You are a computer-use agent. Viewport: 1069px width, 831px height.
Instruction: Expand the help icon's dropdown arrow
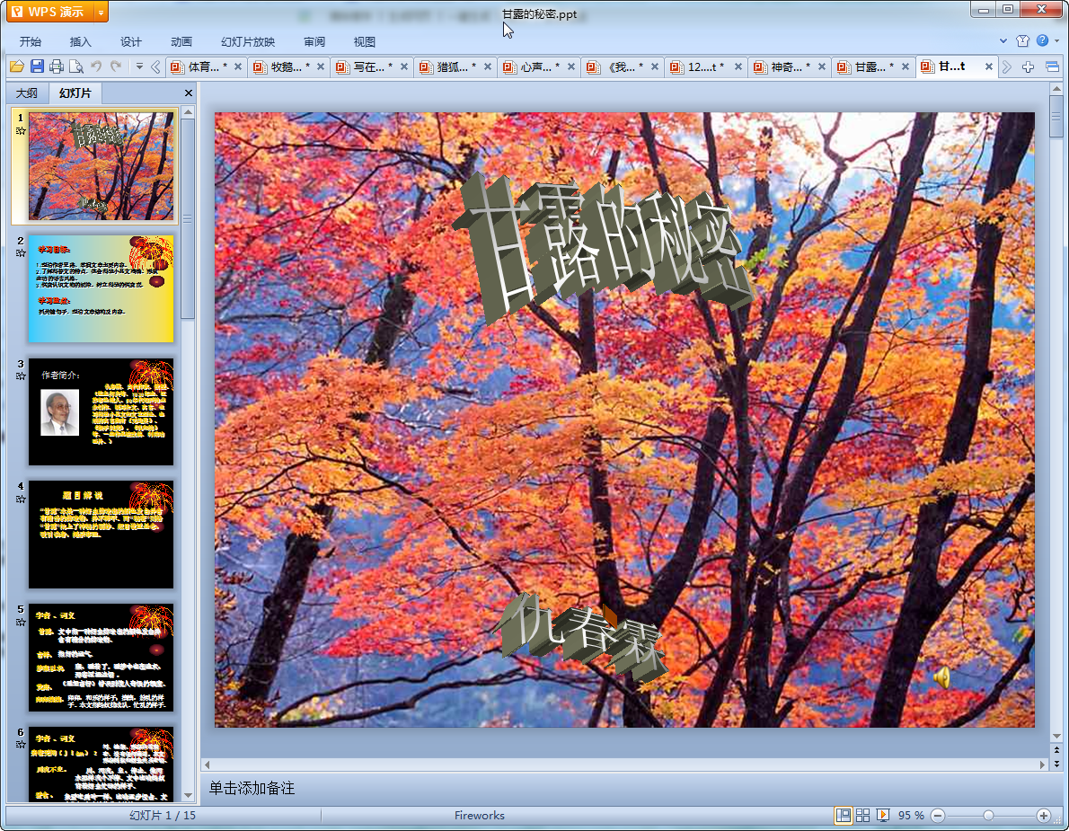pyautogui.click(x=1057, y=41)
